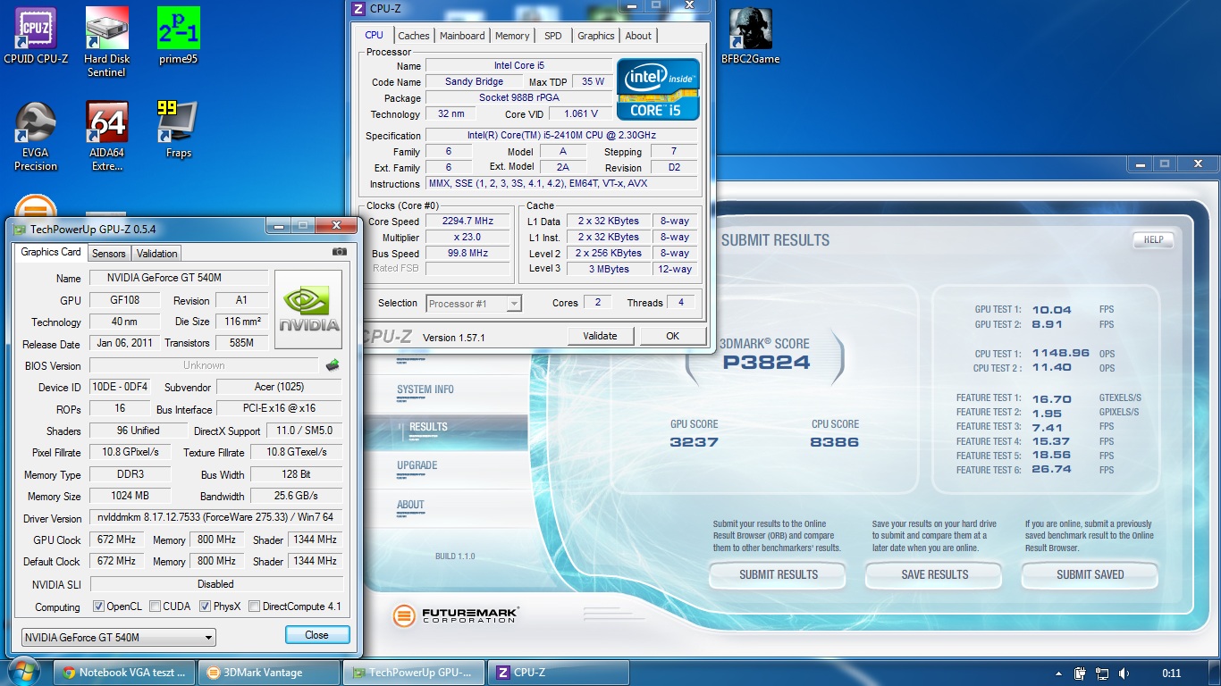Open SYSTEM INFO in 3DMark Vantage
The image size is (1221, 686).
(425, 389)
